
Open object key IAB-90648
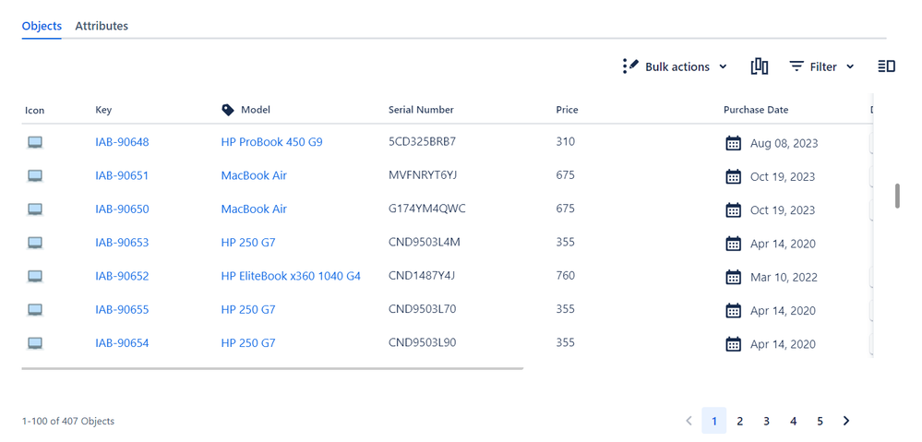pos(122,142)
